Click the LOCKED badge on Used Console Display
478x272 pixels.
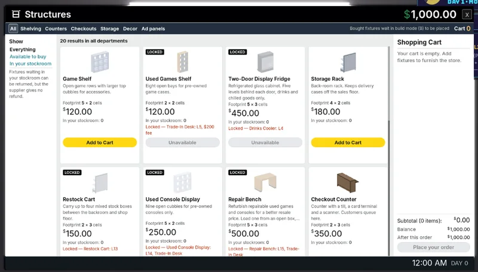(x=155, y=172)
